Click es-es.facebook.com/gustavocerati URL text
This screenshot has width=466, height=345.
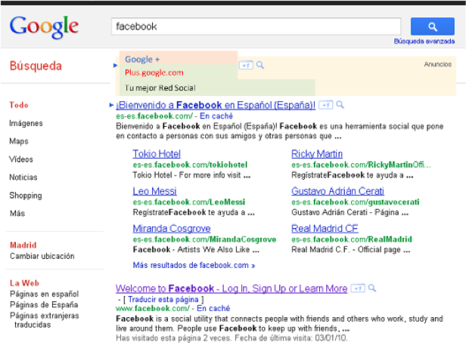(x=356, y=202)
